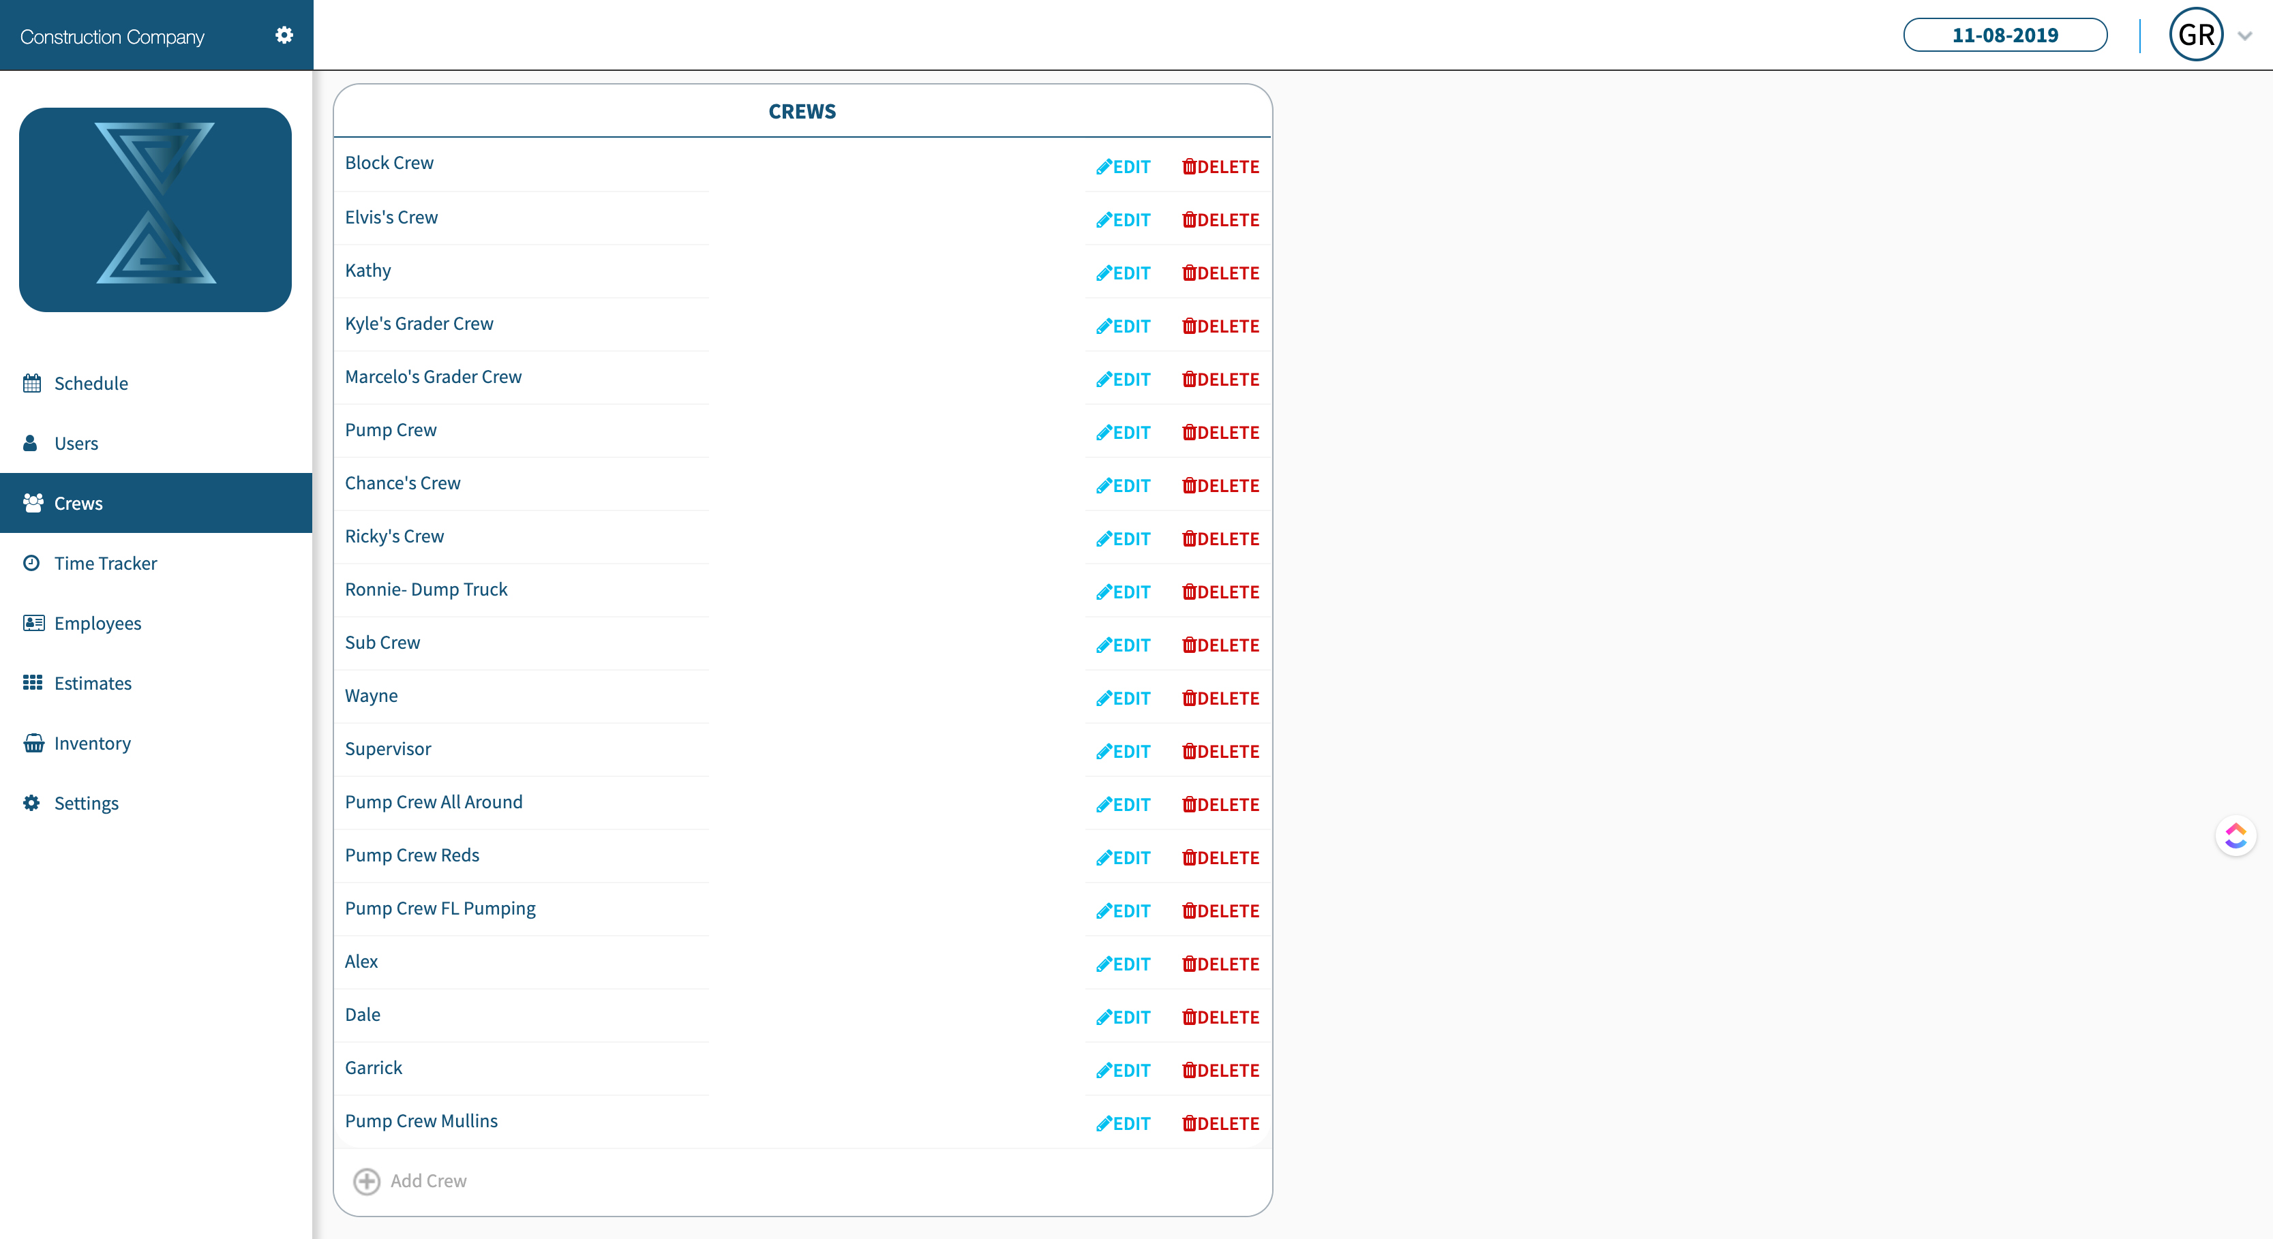Edit the Block Crew entry
The image size is (2273, 1239).
(1124, 167)
